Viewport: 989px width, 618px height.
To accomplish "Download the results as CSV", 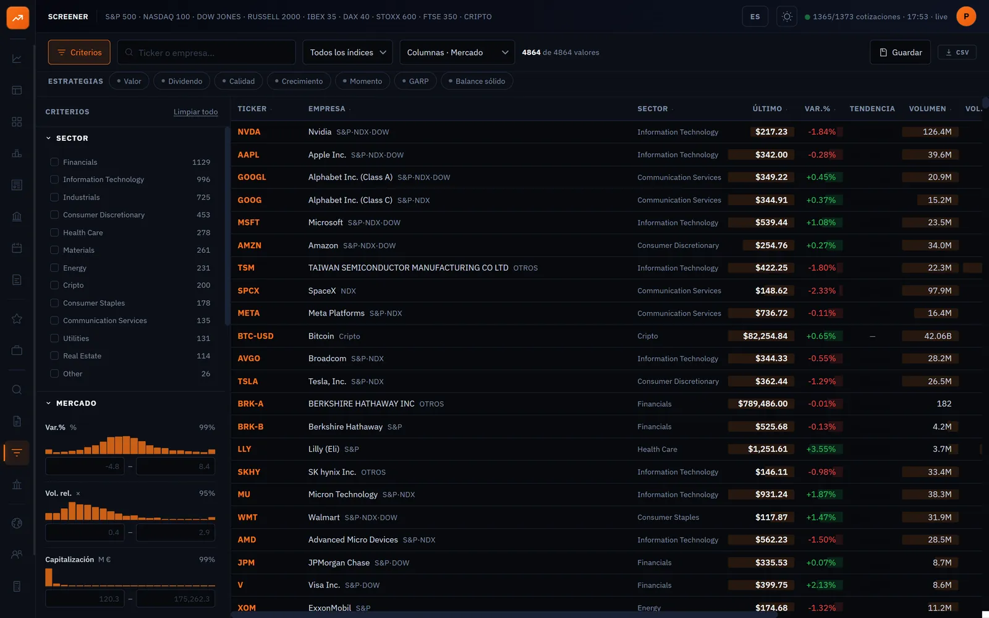I will point(957,53).
